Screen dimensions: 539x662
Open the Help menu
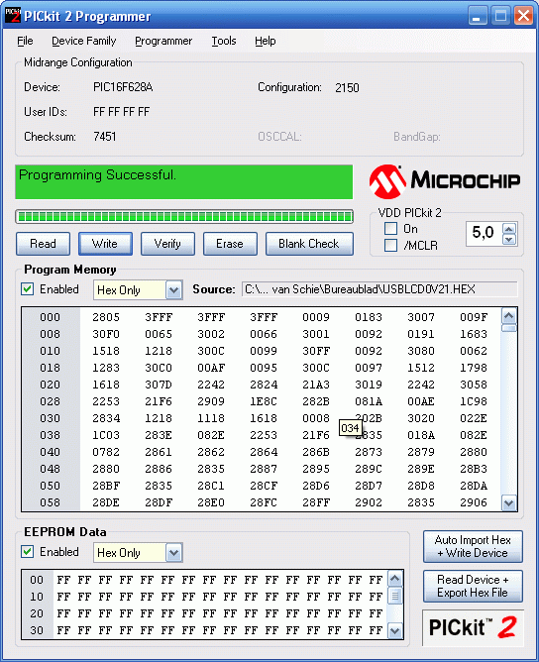pyautogui.click(x=266, y=41)
